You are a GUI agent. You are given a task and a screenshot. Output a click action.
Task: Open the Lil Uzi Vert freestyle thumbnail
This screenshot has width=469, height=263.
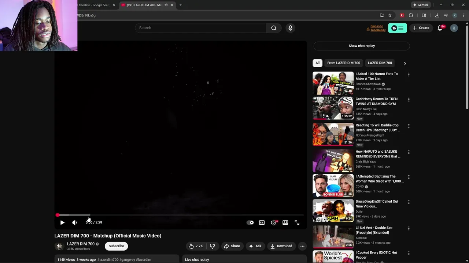point(333,237)
